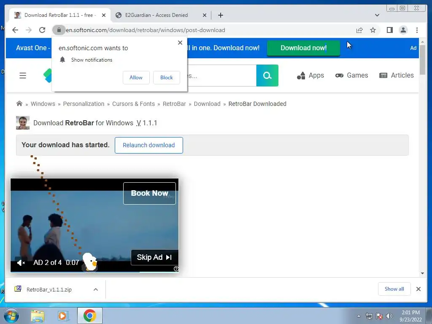432x324 pixels.
Task: Click the 'RetroBar Downloaded' breadcrumb text
Action: click(257, 104)
